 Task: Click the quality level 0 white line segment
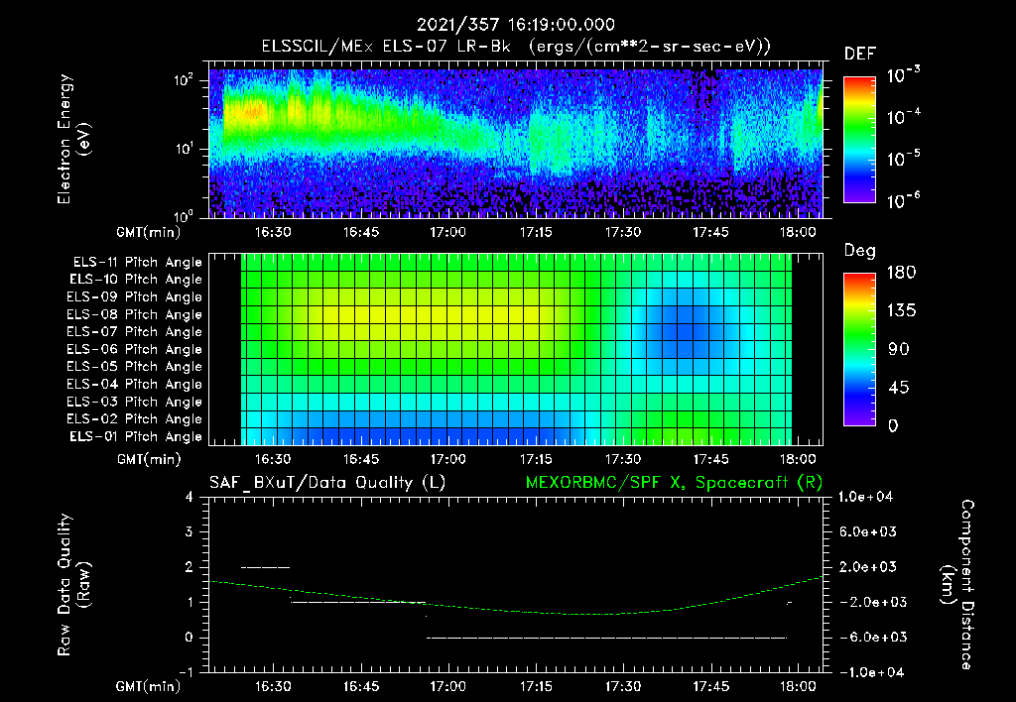(x=606, y=638)
